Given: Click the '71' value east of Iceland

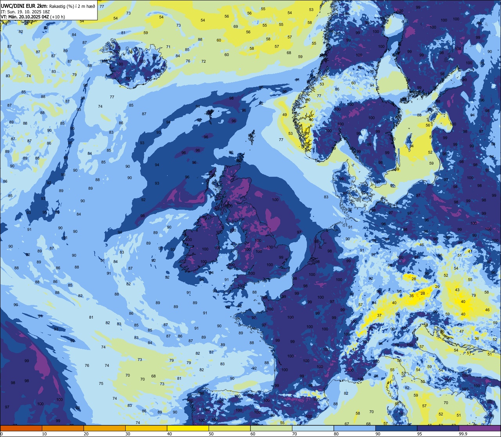Looking at the screenshot, I should point(168,47).
